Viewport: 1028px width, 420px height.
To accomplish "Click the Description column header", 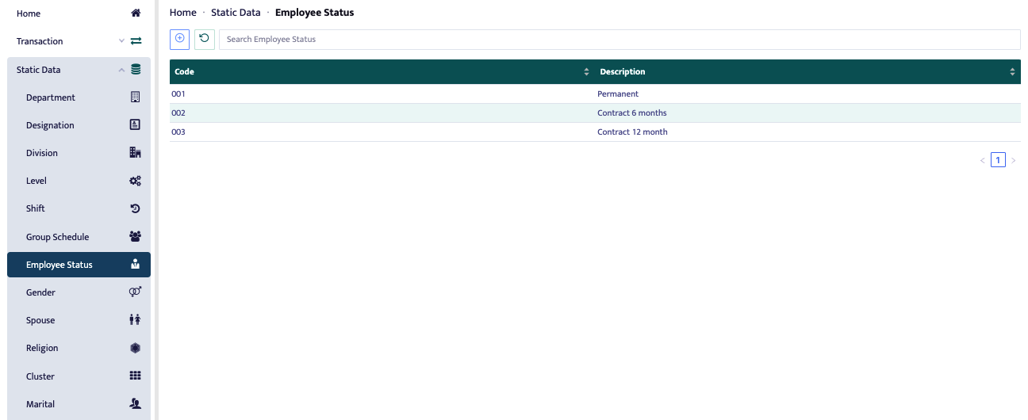I will point(807,72).
